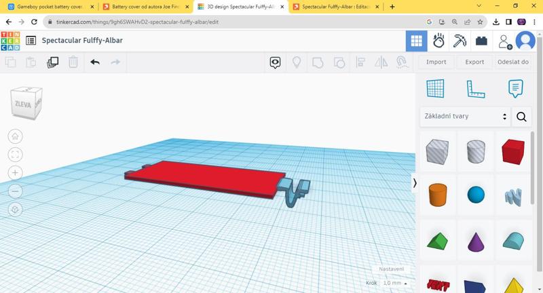Click the Nastavení grid settings button
The height and width of the screenshot is (293, 543).
pyautogui.click(x=392, y=269)
